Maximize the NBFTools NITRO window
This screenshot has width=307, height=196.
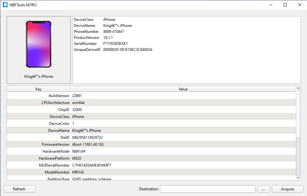click(x=285, y=5)
